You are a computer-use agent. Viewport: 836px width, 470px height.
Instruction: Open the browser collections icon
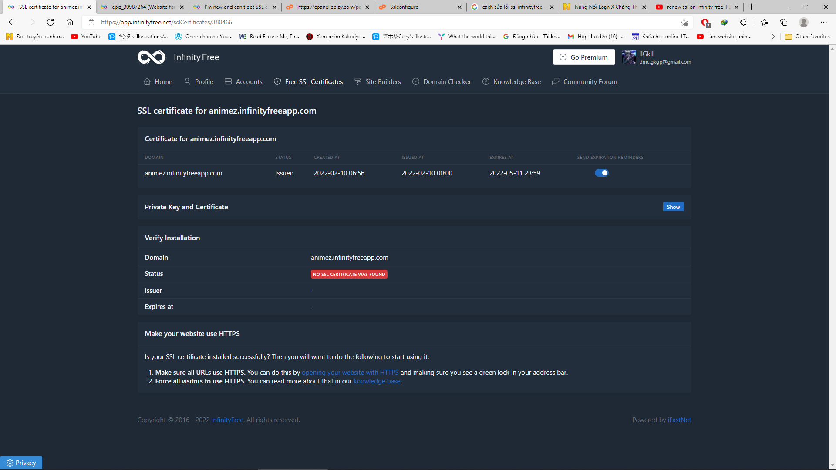784,22
